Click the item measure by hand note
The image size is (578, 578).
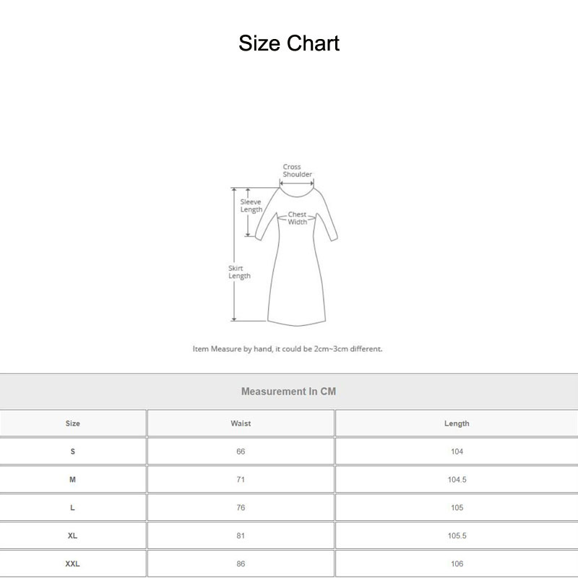click(x=288, y=349)
